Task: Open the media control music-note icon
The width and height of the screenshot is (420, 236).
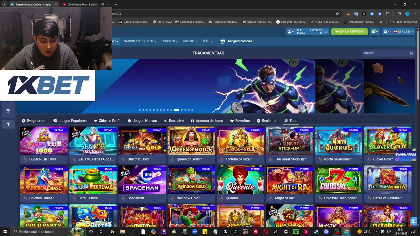Action: tap(399, 14)
